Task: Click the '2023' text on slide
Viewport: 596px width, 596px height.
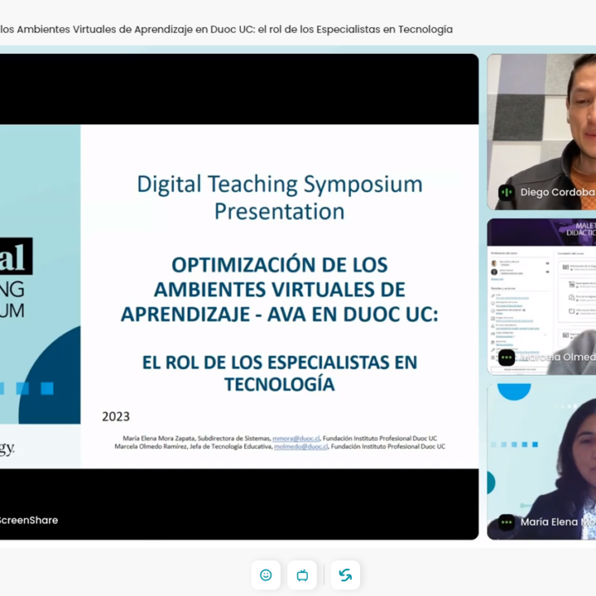Action: 116,416
